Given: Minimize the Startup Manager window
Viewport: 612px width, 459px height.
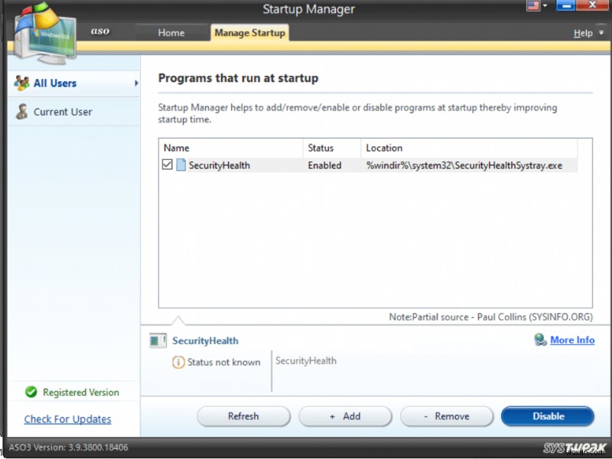Looking at the screenshot, I should pyautogui.click(x=565, y=5).
